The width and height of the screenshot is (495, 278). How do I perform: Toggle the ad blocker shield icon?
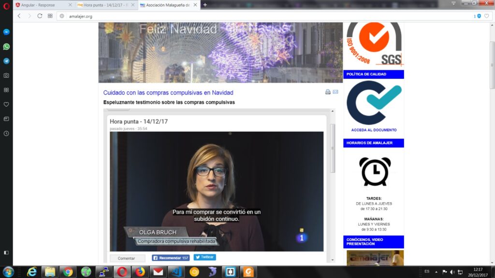pyautogui.click(x=479, y=16)
